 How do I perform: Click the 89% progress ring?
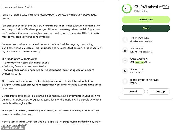pos(127,8)
